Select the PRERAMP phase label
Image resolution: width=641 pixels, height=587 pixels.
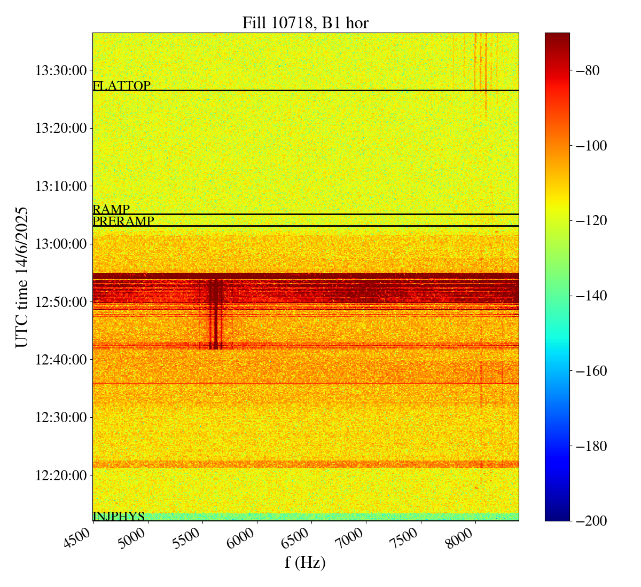coord(123,221)
